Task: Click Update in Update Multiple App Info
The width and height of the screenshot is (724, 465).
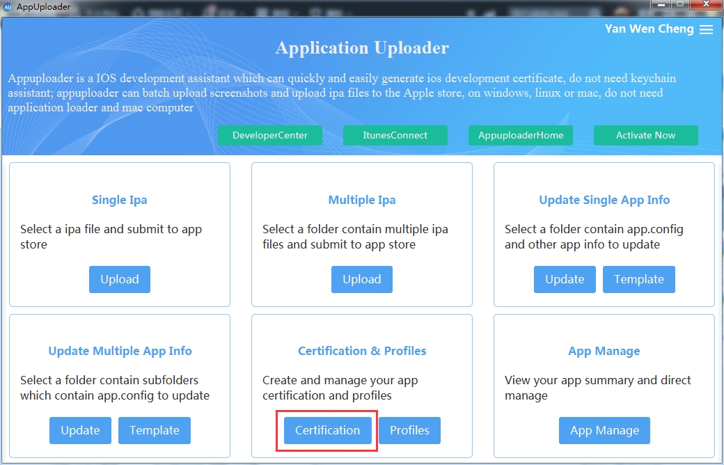Action: coord(80,430)
